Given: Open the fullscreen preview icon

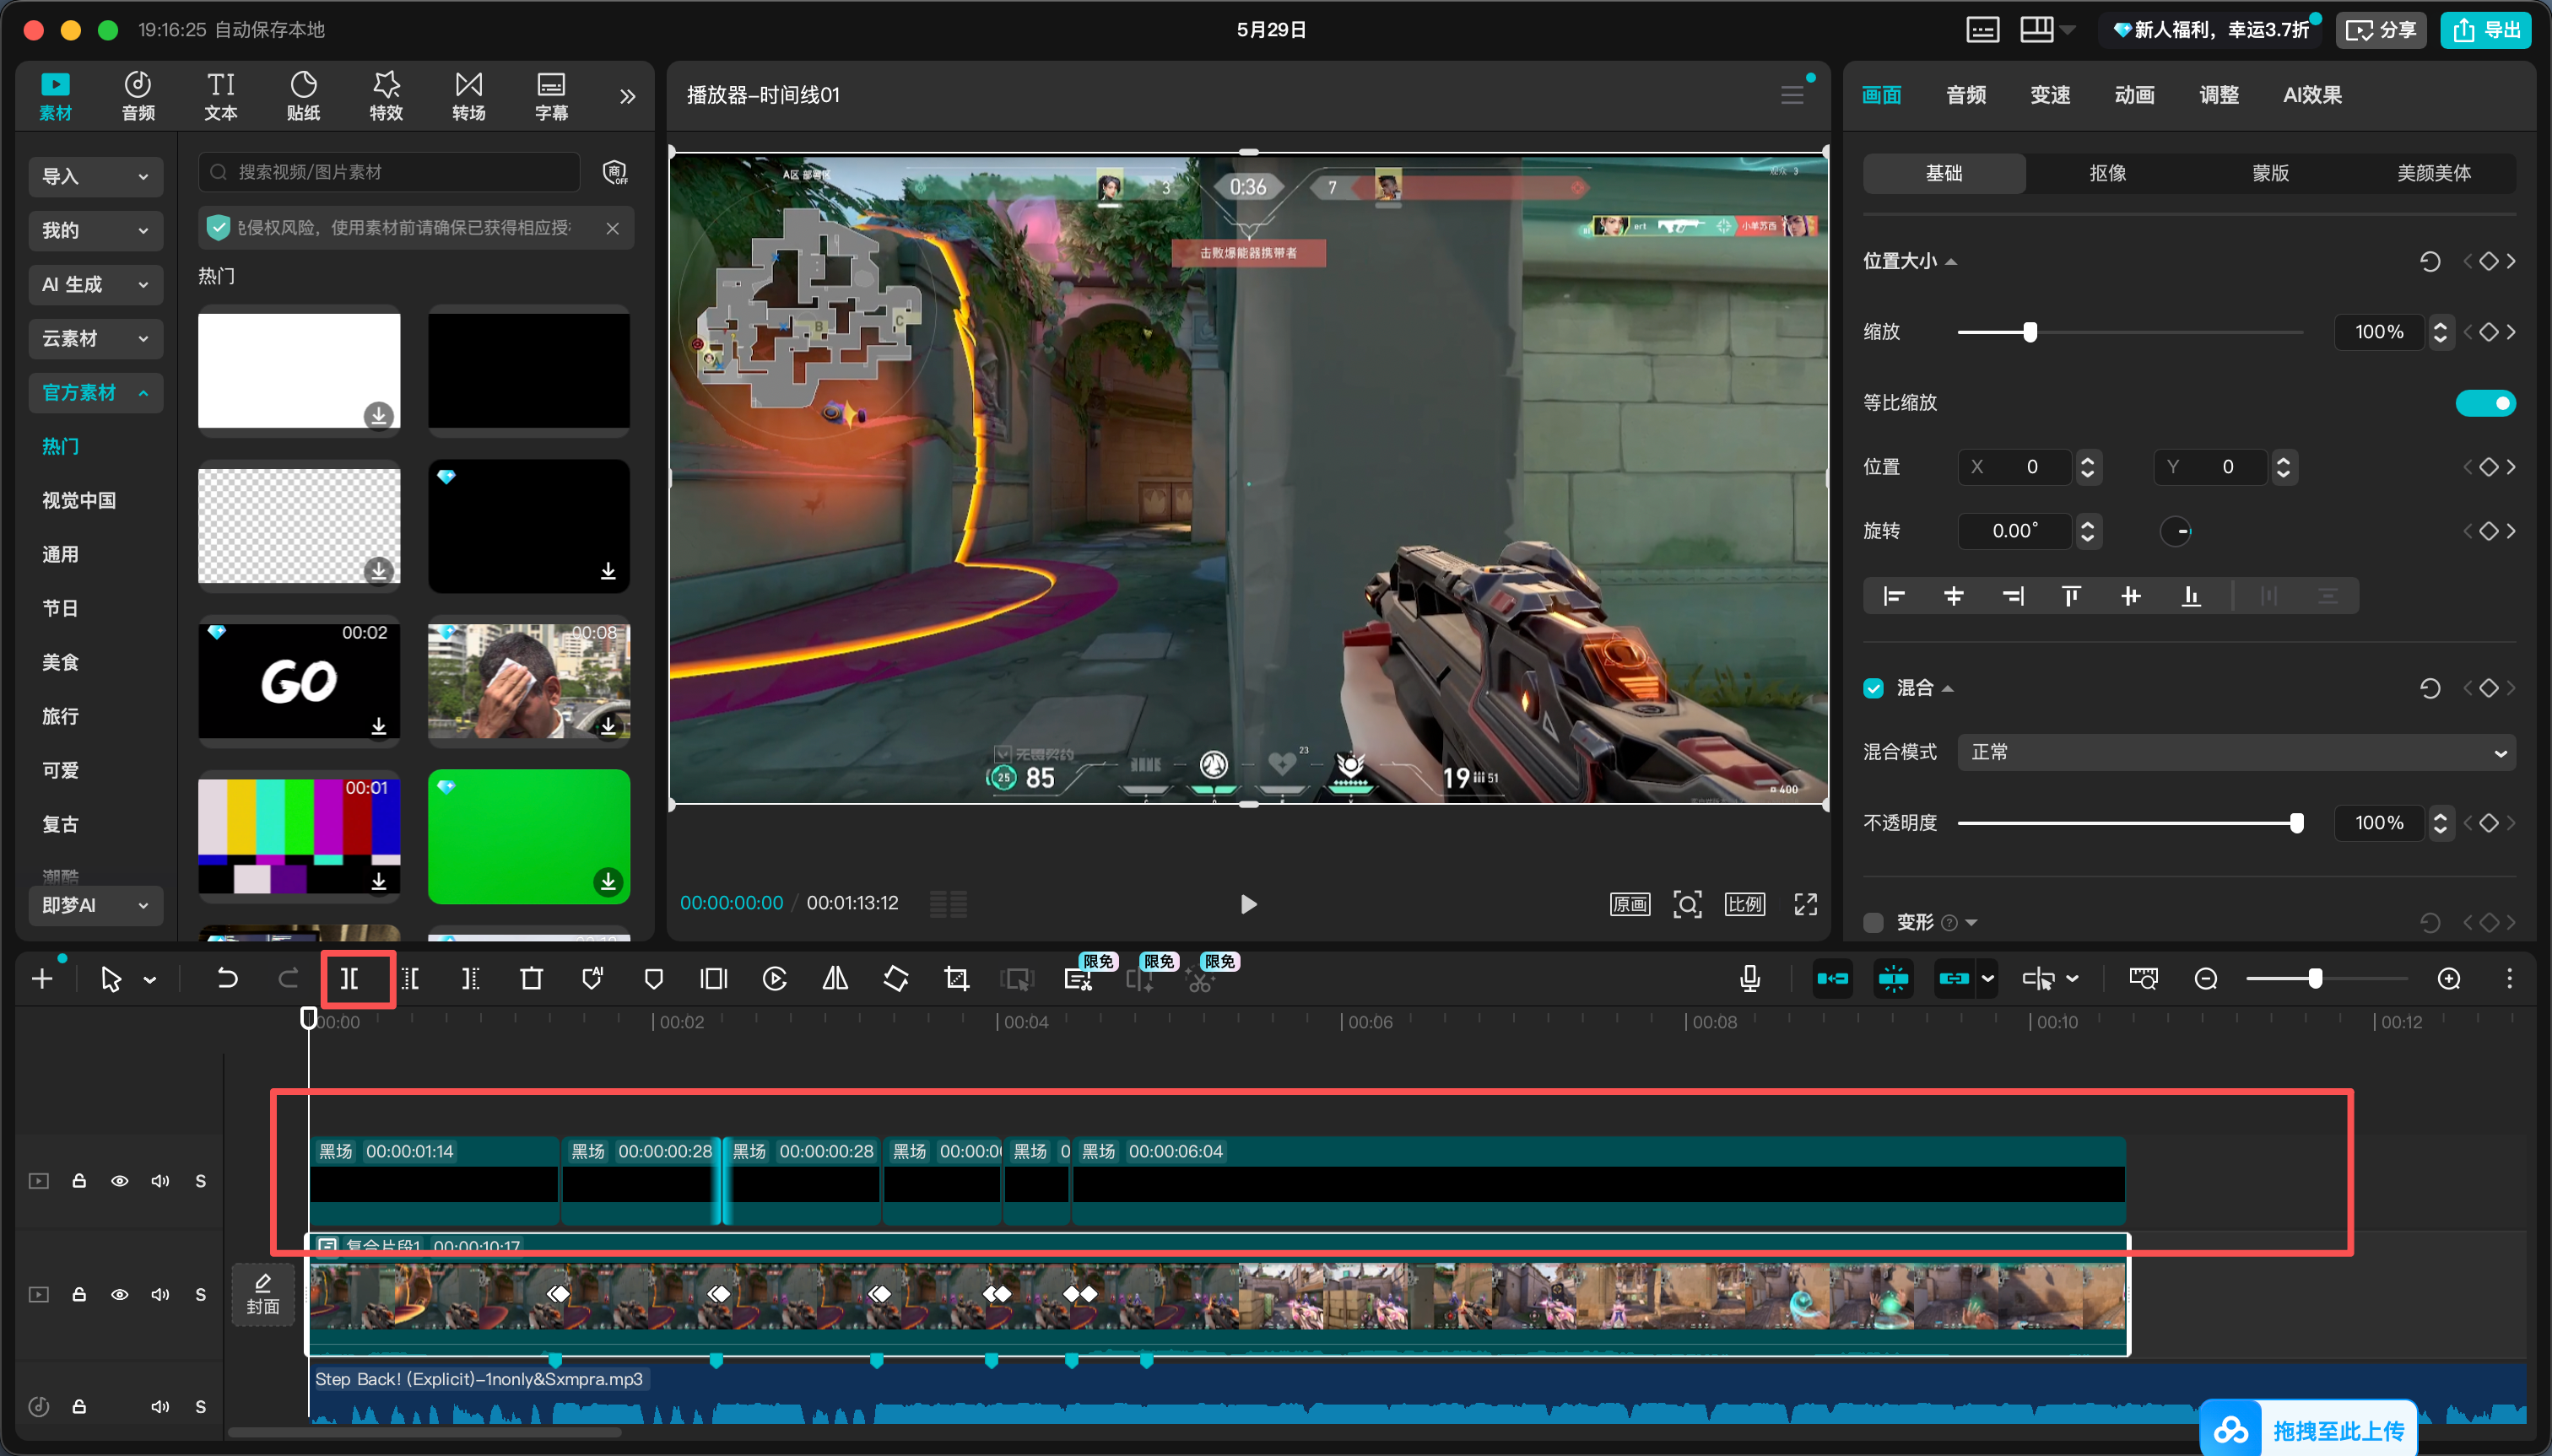Looking at the screenshot, I should coord(1806,904).
